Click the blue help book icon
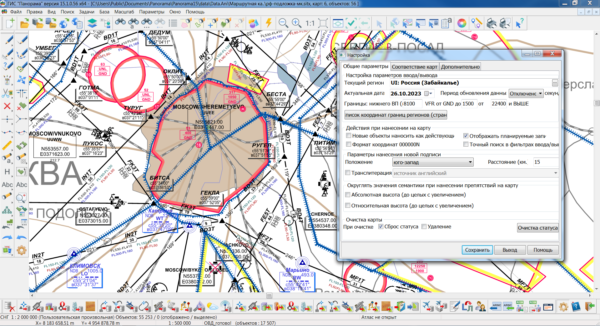Viewport: 600px width, 326px height. pos(576,306)
